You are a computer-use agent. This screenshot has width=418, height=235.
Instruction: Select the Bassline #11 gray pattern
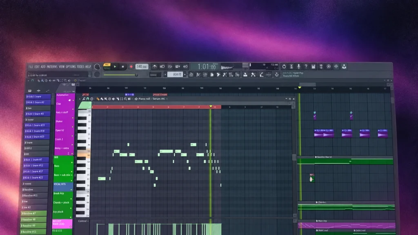tap(35, 195)
